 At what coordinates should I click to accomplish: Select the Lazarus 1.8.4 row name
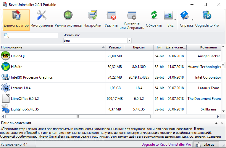point(21,88)
